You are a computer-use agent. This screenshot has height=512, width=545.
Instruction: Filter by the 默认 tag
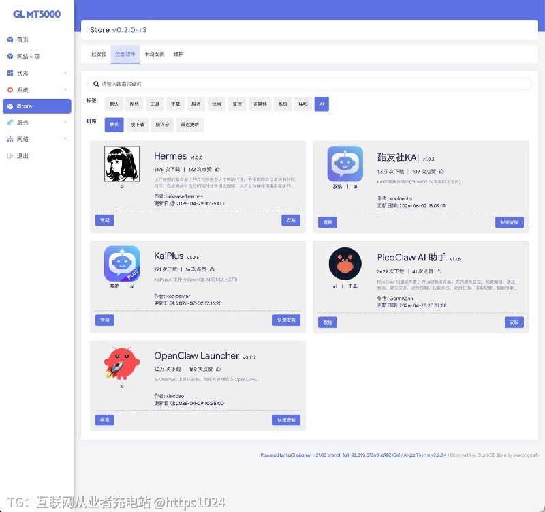(x=114, y=104)
